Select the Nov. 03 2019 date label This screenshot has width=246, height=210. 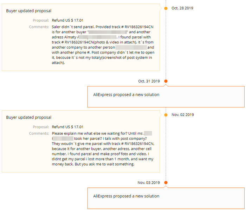click(149, 182)
